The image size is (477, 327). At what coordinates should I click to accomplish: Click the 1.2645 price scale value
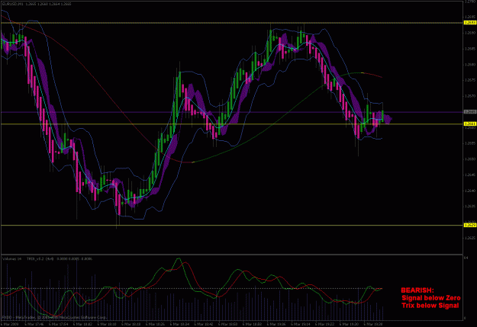point(469,175)
